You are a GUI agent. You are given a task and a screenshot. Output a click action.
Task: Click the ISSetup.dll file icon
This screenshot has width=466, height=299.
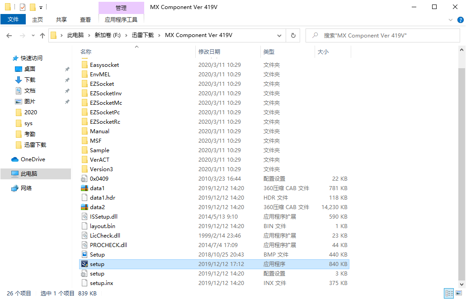tap(84, 216)
